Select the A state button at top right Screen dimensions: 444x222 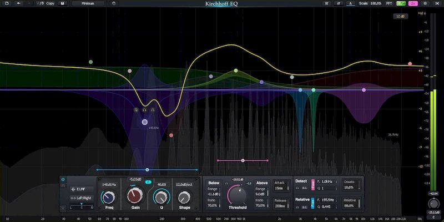pos(351,3)
